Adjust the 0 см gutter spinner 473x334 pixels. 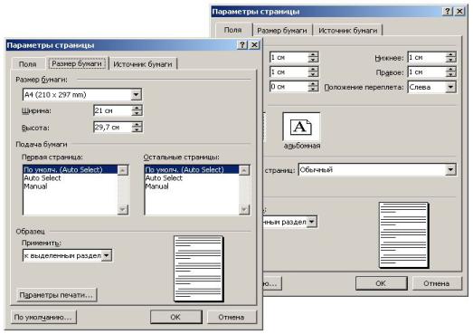point(314,87)
